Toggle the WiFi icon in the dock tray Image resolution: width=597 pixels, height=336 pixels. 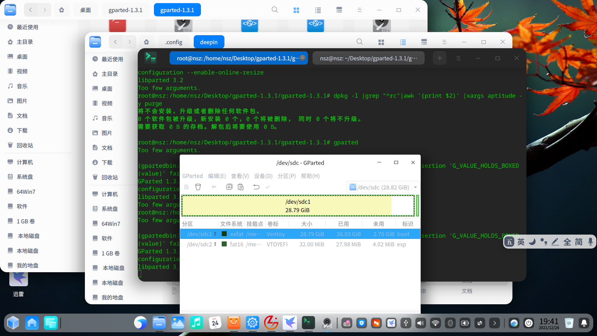(435, 323)
